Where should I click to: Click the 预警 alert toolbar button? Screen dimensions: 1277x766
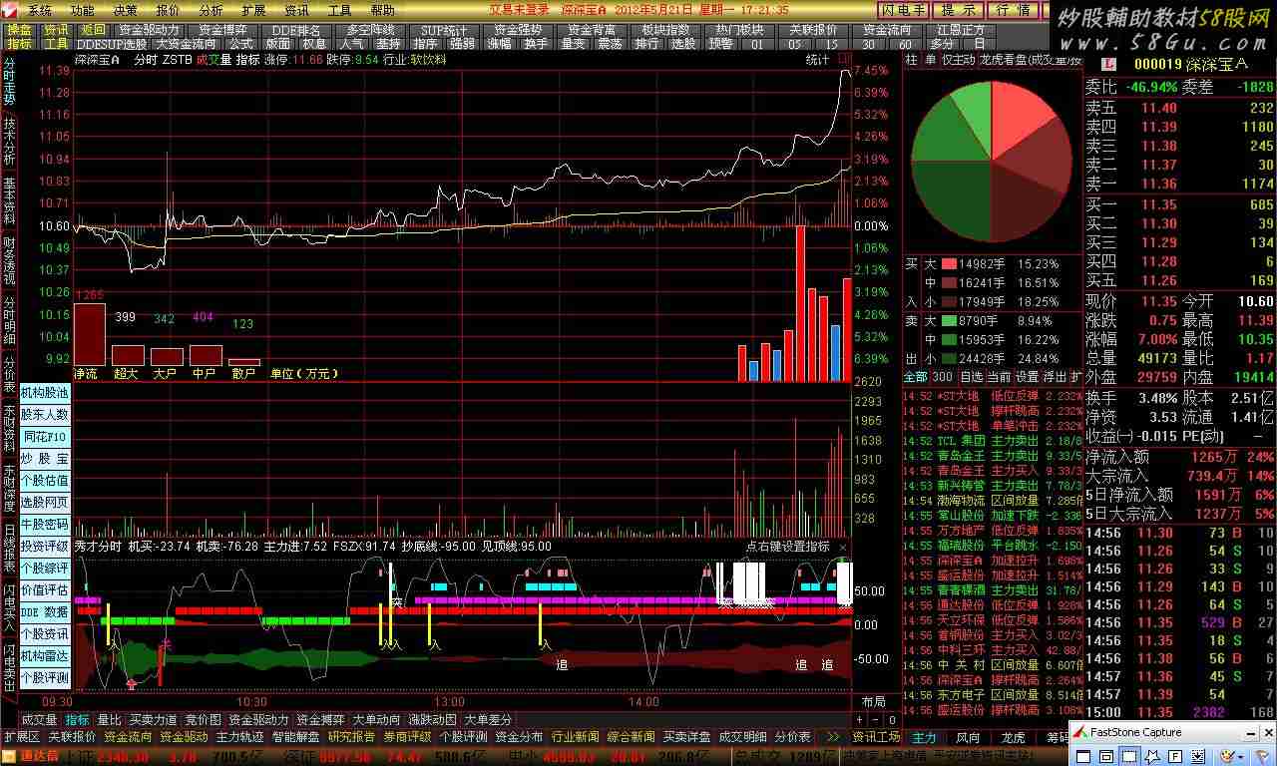point(720,44)
